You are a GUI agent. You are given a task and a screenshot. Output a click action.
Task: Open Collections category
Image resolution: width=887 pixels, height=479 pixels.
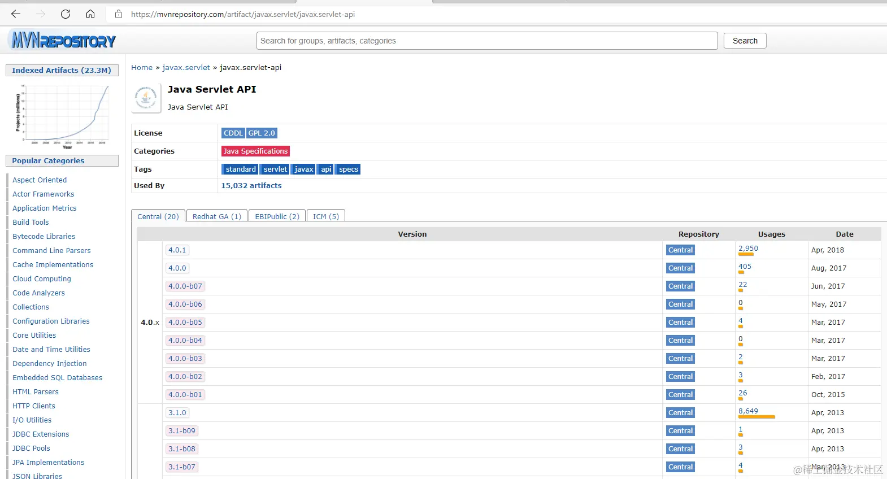pos(31,307)
